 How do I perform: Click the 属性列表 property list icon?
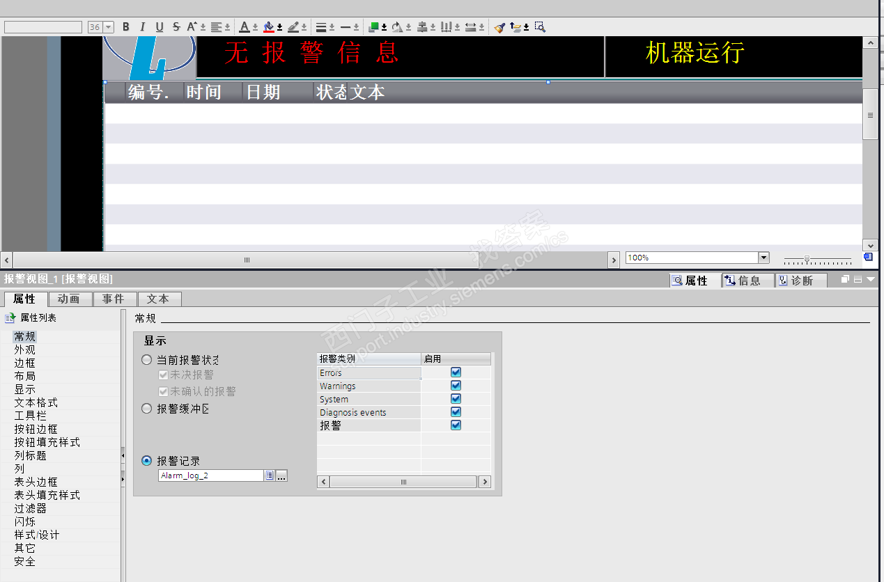click(x=10, y=317)
